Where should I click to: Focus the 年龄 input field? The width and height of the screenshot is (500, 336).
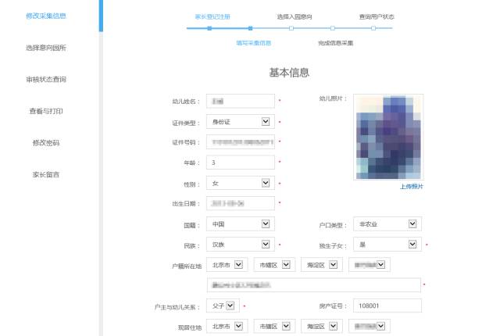pyautogui.click(x=241, y=163)
